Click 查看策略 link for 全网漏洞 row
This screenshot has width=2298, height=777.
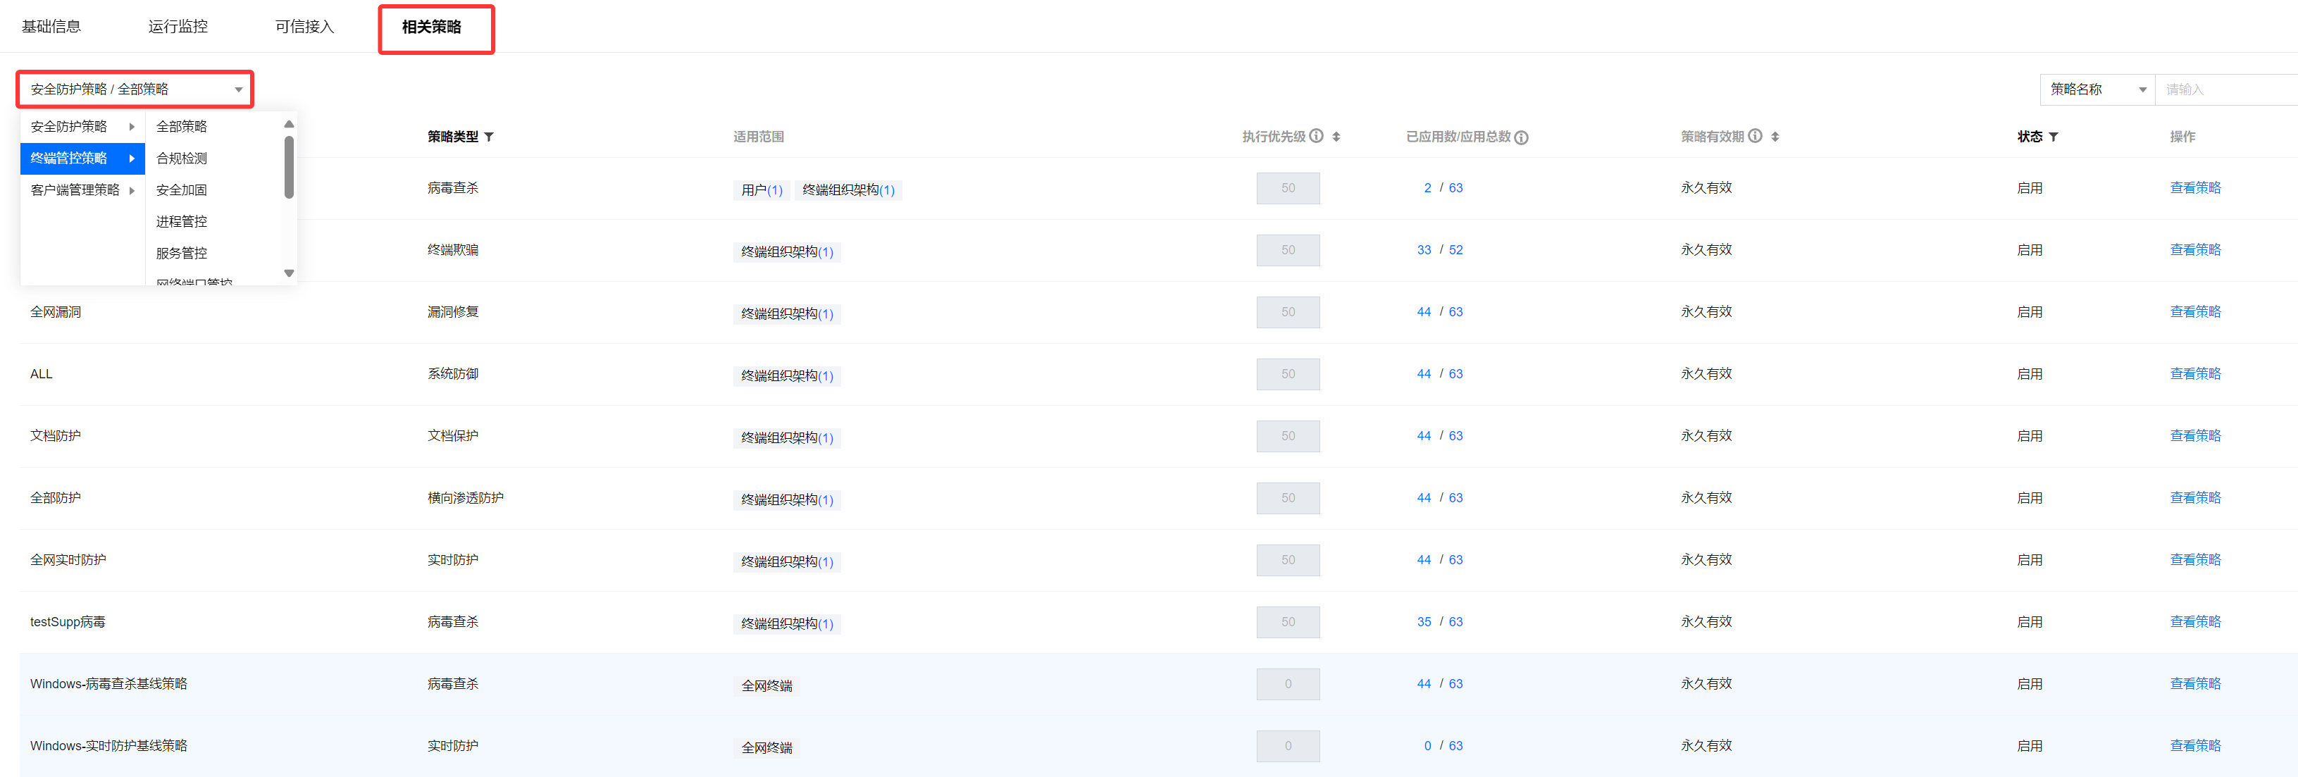pos(2194,312)
